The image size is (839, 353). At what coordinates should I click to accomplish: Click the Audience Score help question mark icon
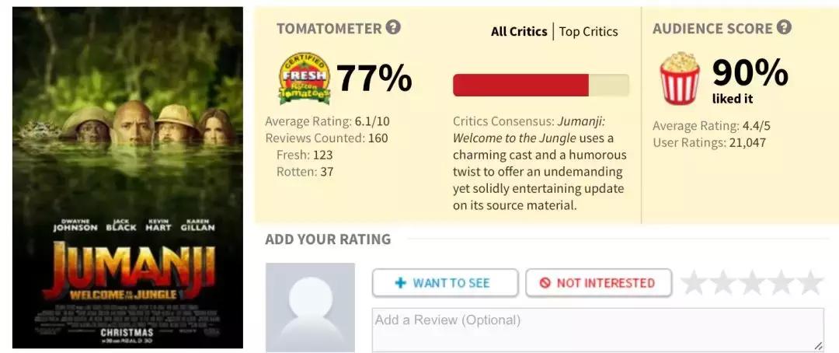point(784,28)
